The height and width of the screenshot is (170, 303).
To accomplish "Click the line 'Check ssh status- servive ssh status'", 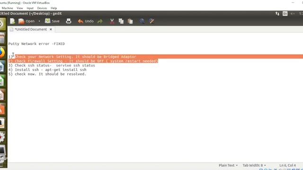I will (x=52, y=65).
